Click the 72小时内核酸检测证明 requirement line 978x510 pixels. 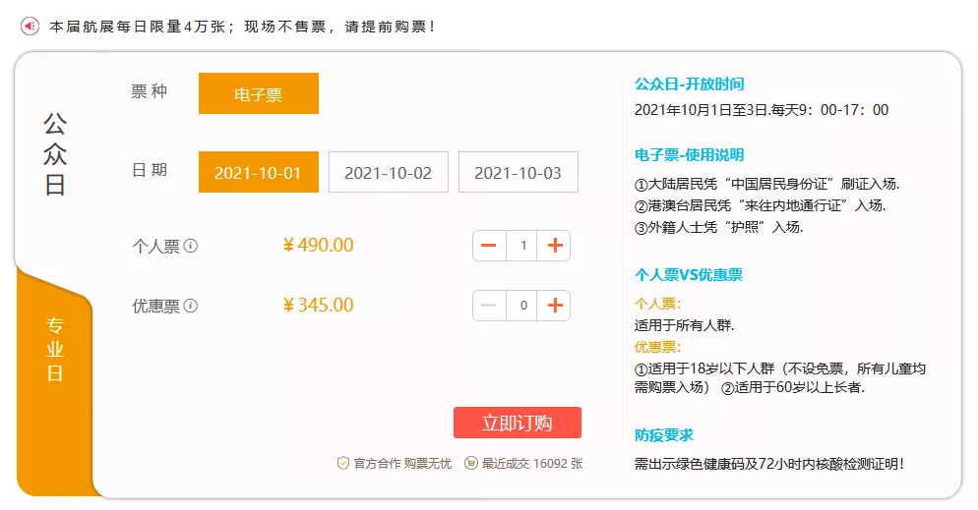769,463
